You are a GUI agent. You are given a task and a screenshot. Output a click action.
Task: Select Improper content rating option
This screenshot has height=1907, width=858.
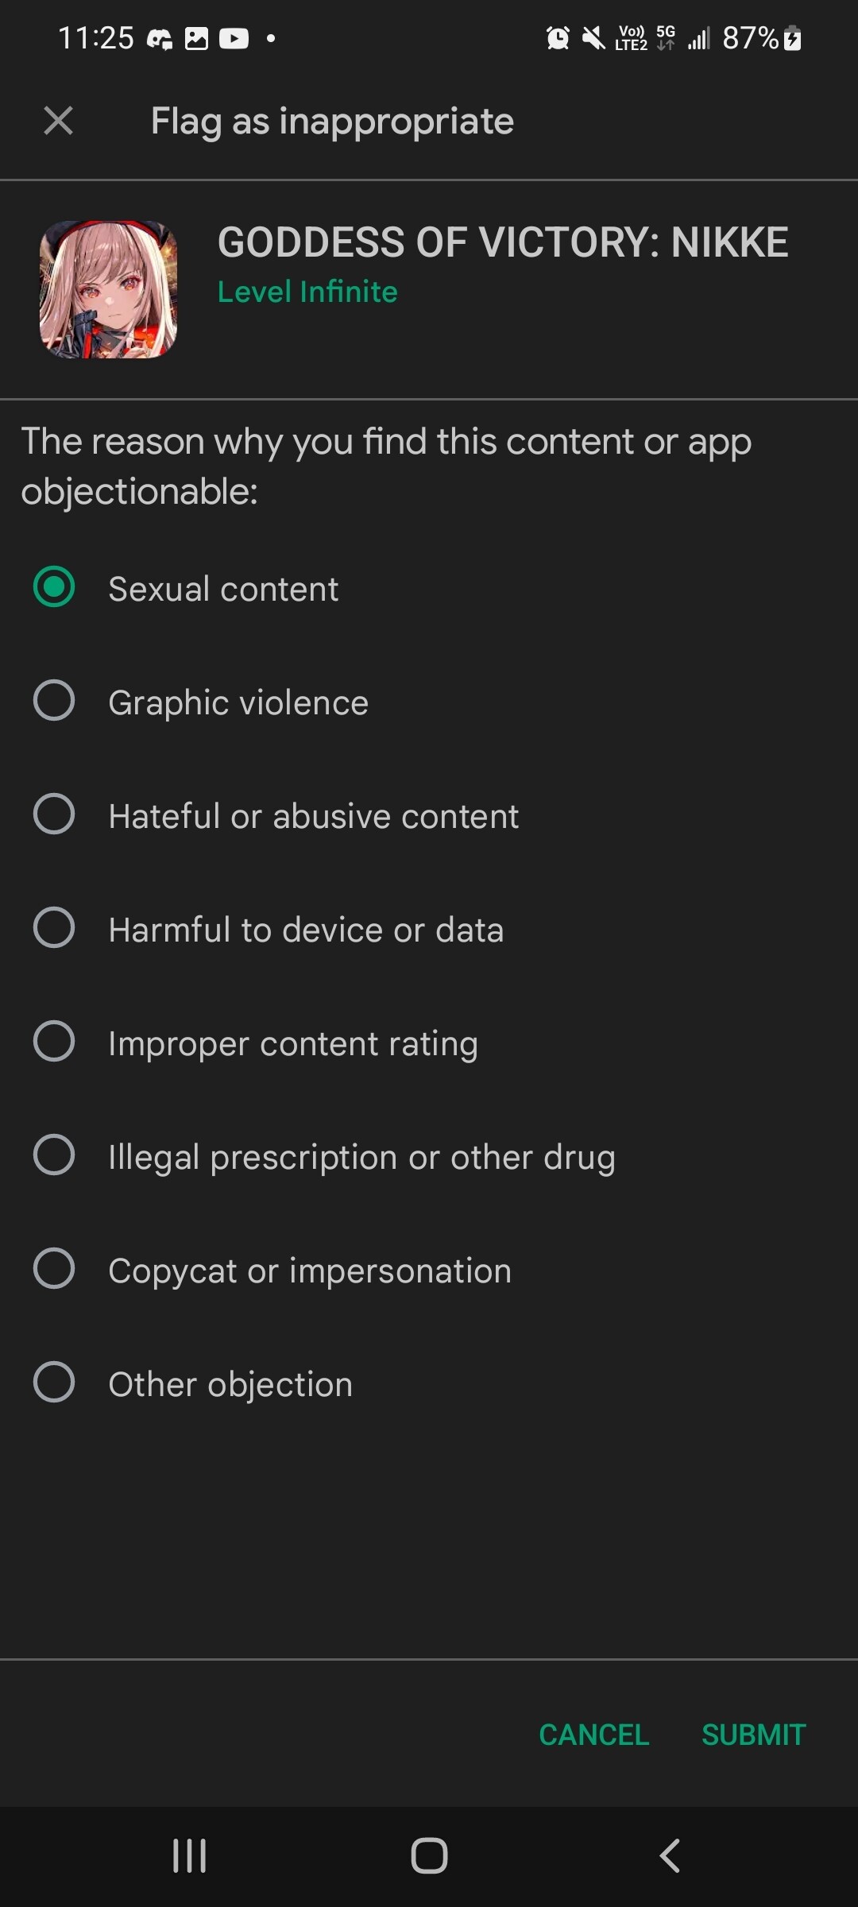click(x=54, y=1042)
